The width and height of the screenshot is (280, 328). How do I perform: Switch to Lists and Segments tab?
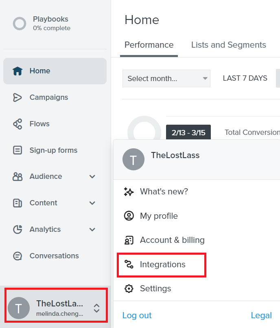(x=229, y=45)
